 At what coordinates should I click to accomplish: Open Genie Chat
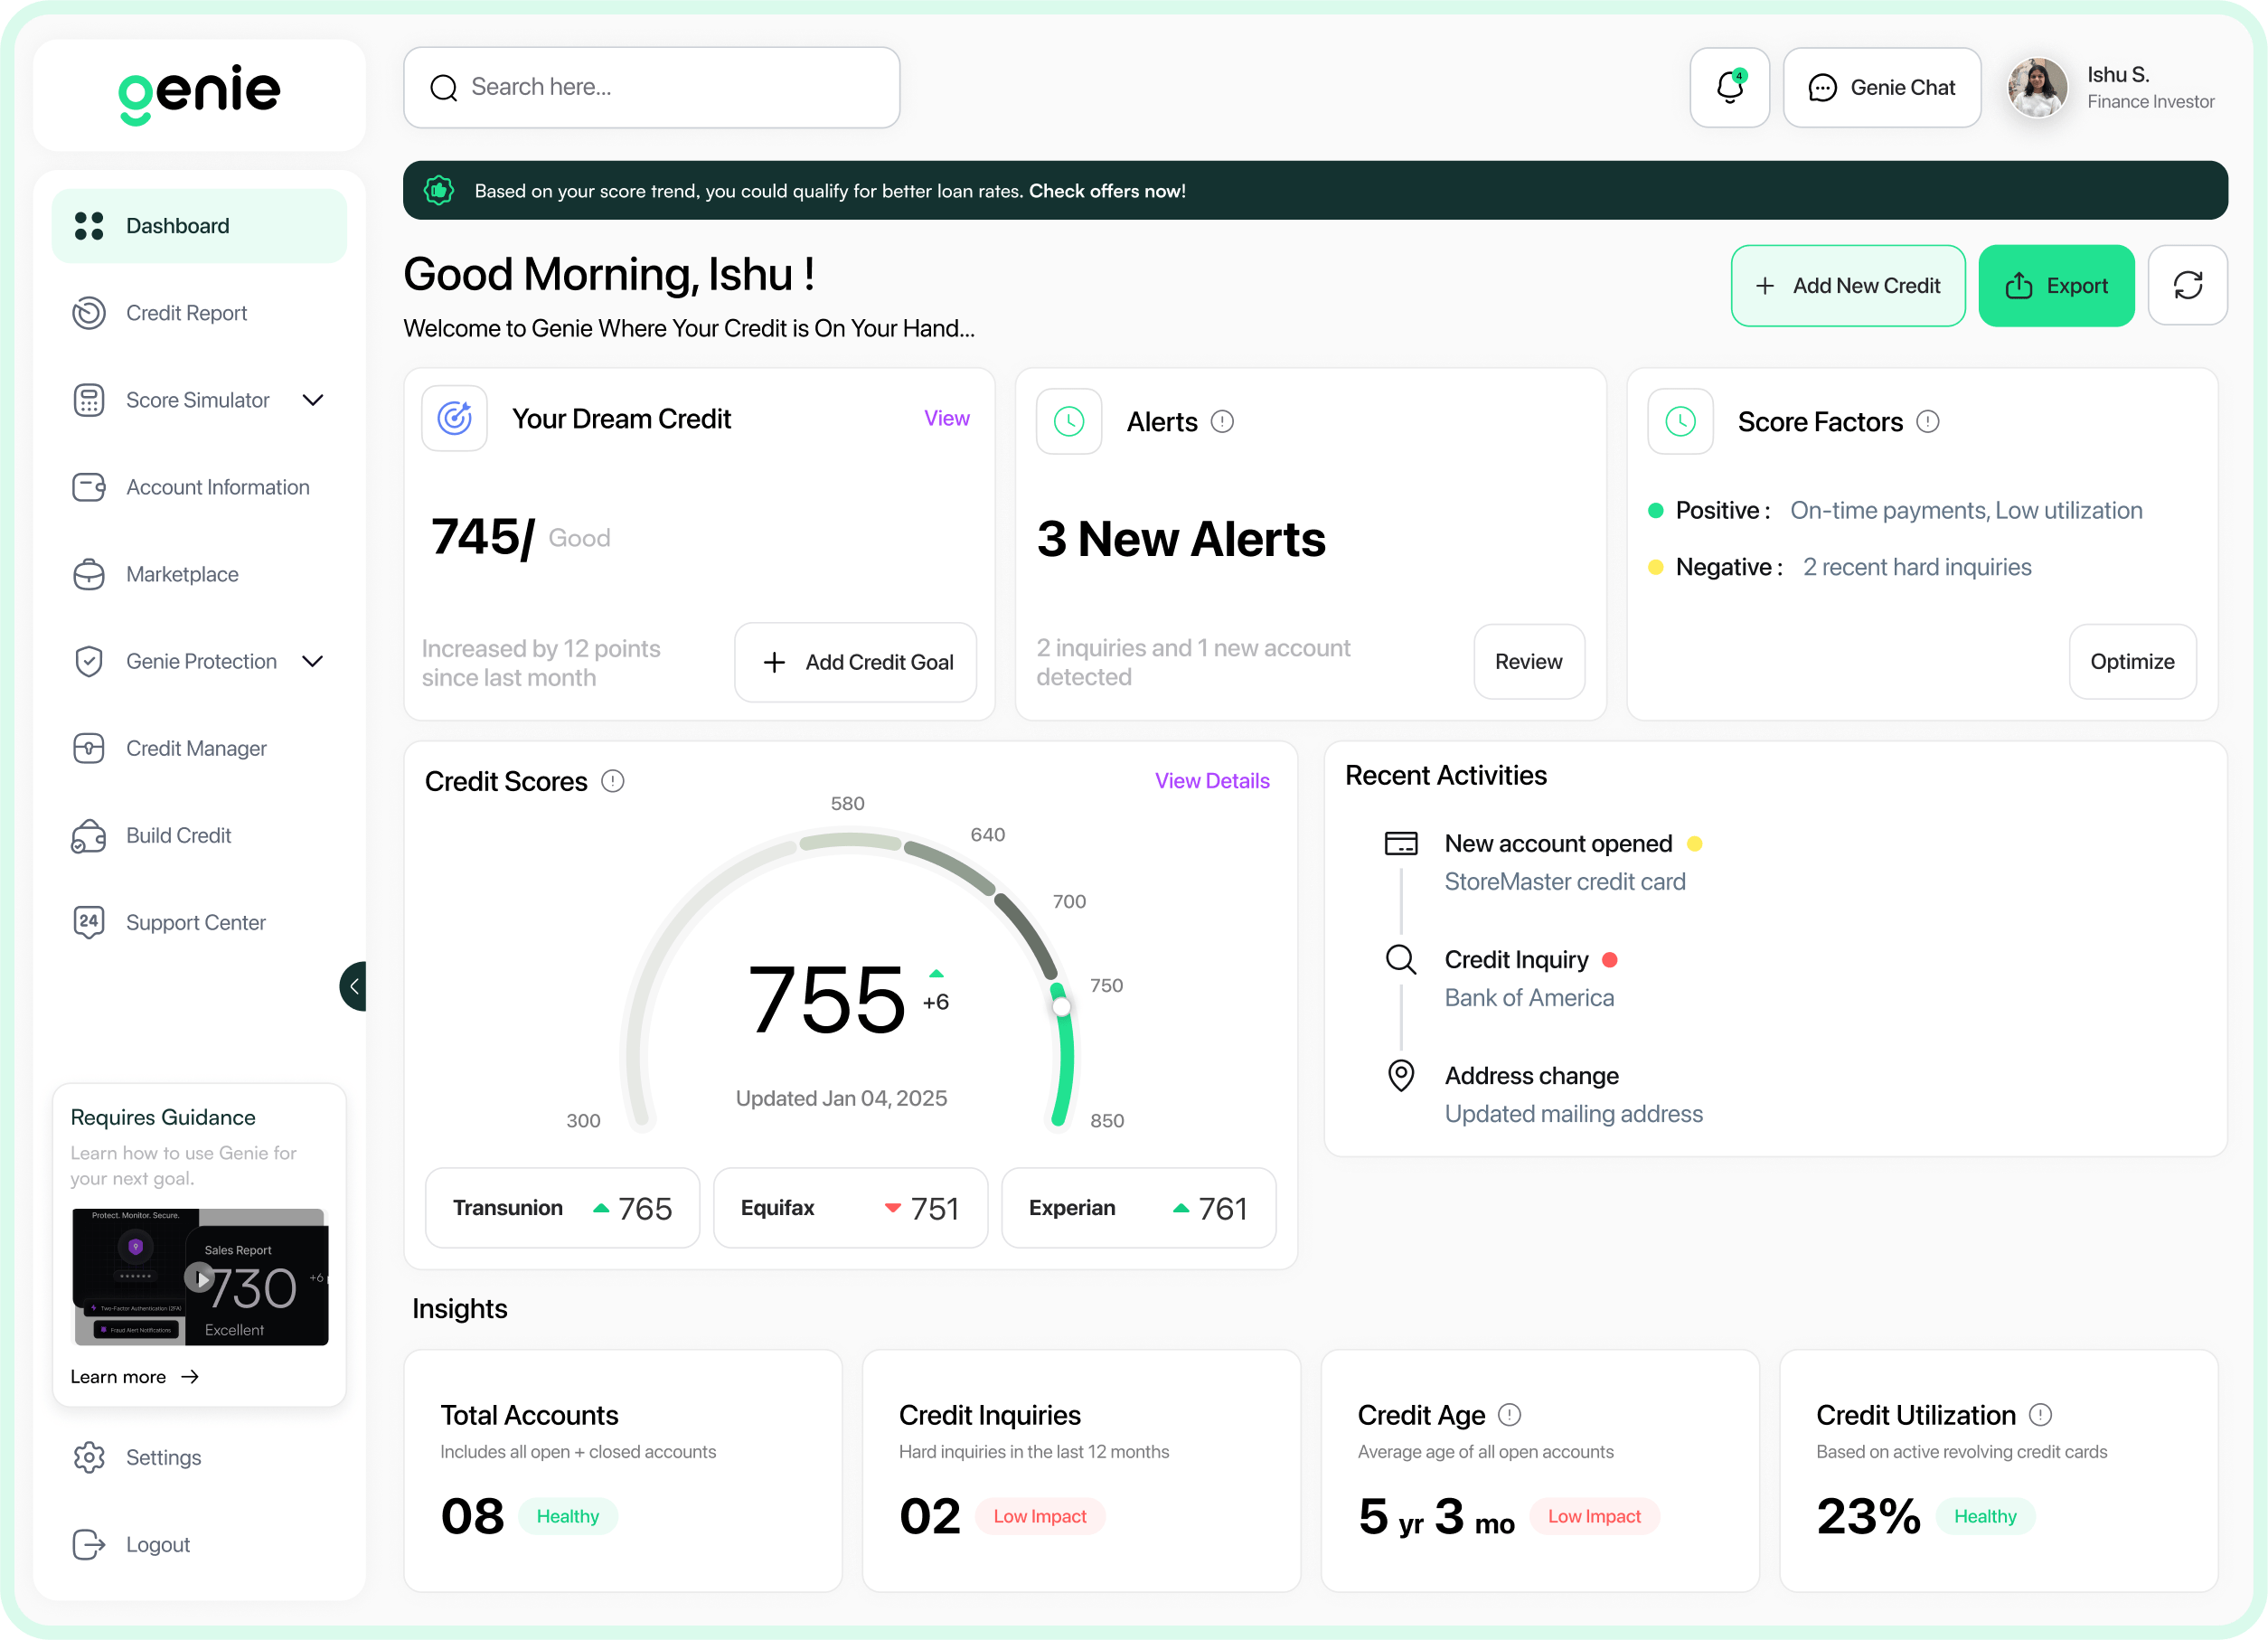[1881, 87]
